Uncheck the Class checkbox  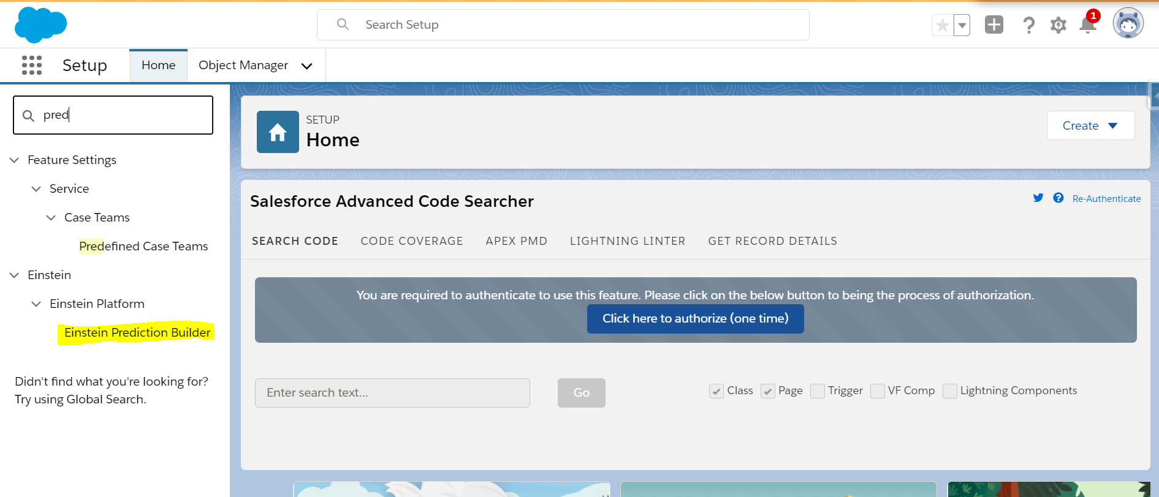point(716,391)
